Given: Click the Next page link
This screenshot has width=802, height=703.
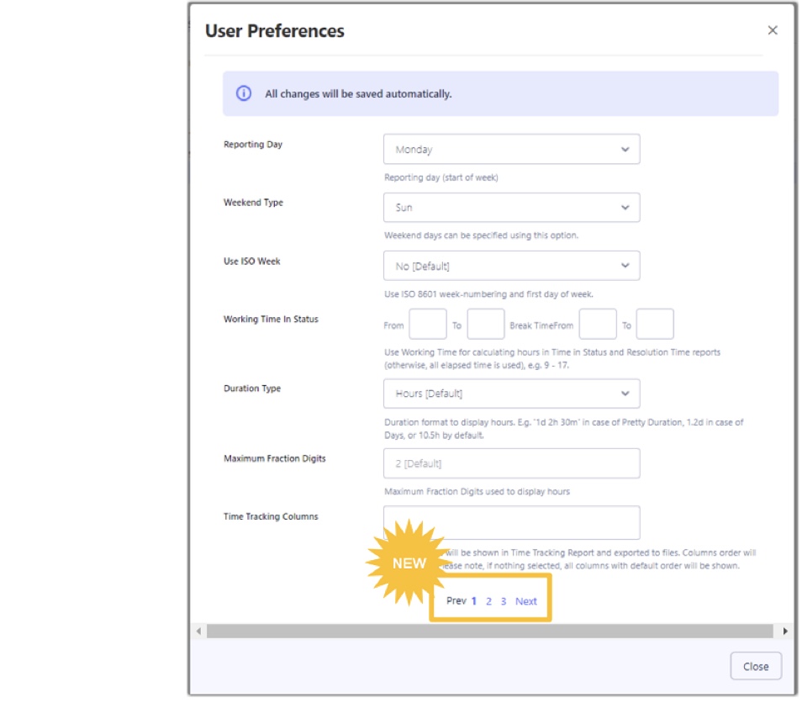Looking at the screenshot, I should tap(526, 600).
